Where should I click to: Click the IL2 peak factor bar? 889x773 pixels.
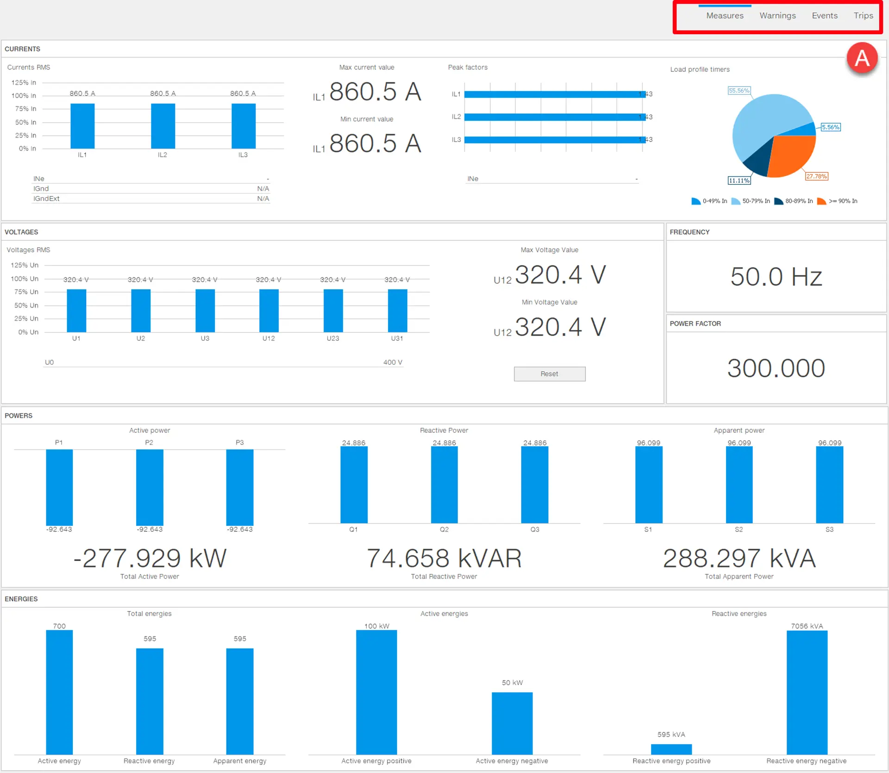554,117
